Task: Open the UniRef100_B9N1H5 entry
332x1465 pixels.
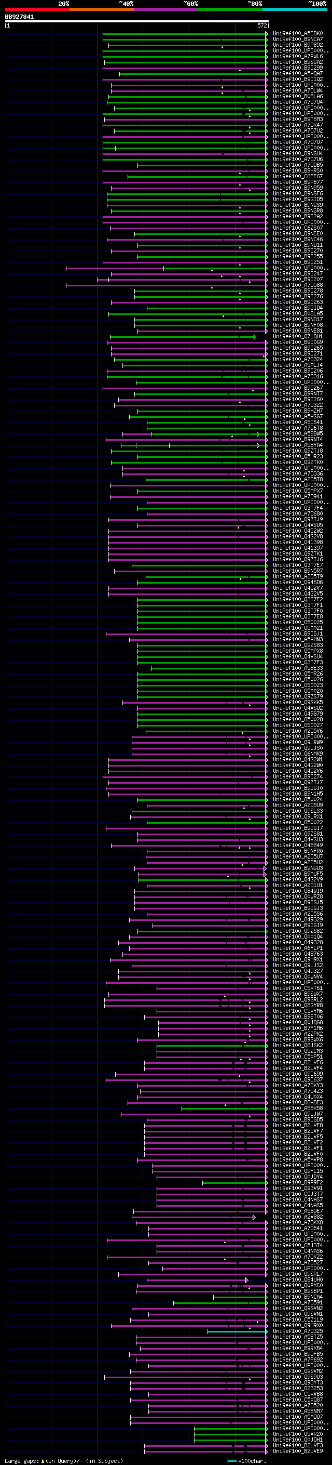Action: 298,794
